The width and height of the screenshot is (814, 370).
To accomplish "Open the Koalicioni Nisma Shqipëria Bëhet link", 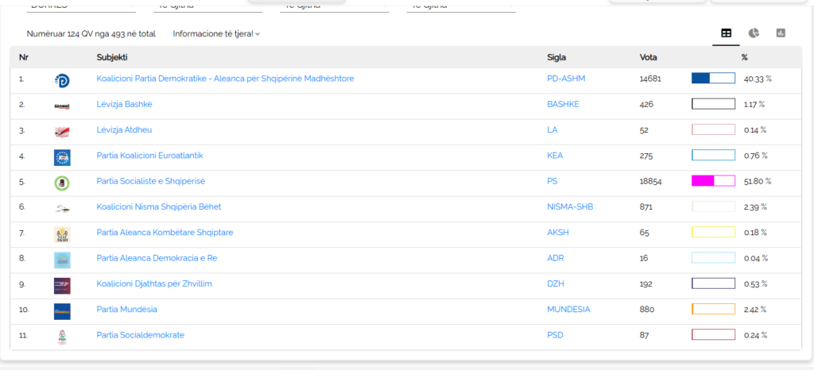I will click(158, 207).
